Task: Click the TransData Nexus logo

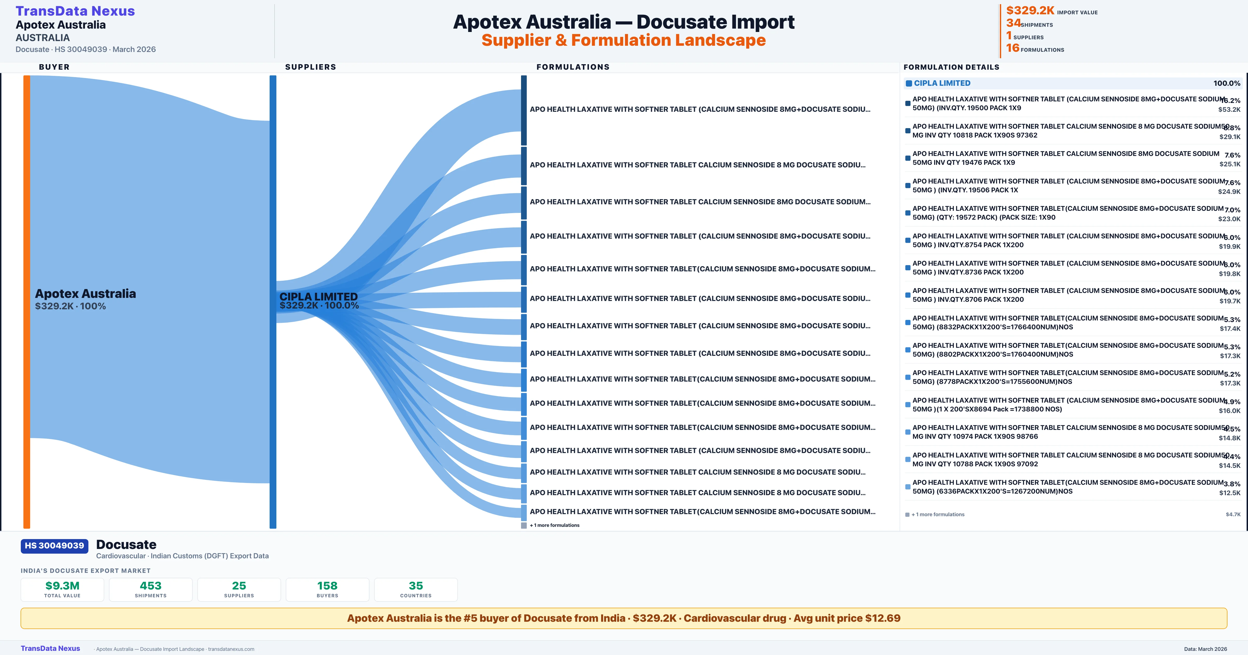Action: point(75,11)
